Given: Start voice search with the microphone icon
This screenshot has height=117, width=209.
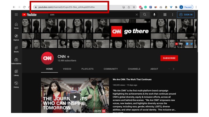Looking at the screenshot, I should point(154,15).
